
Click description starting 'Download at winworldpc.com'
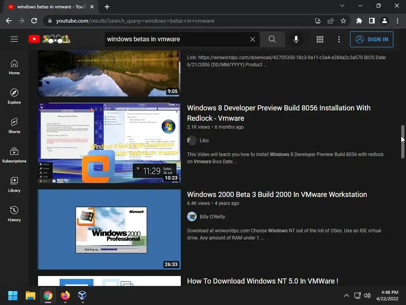coord(284,234)
